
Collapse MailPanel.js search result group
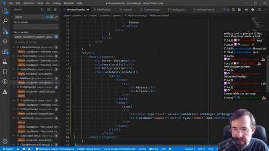14,78
